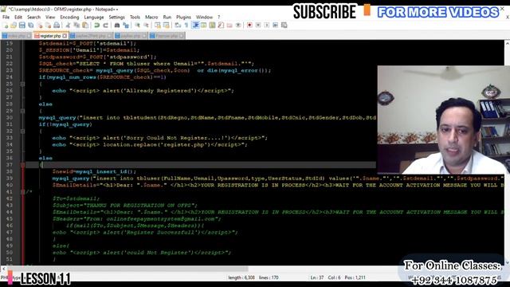
Task: Open the Language menu
Action: [x=94, y=17]
